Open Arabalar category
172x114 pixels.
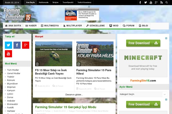click(x=11, y=101)
